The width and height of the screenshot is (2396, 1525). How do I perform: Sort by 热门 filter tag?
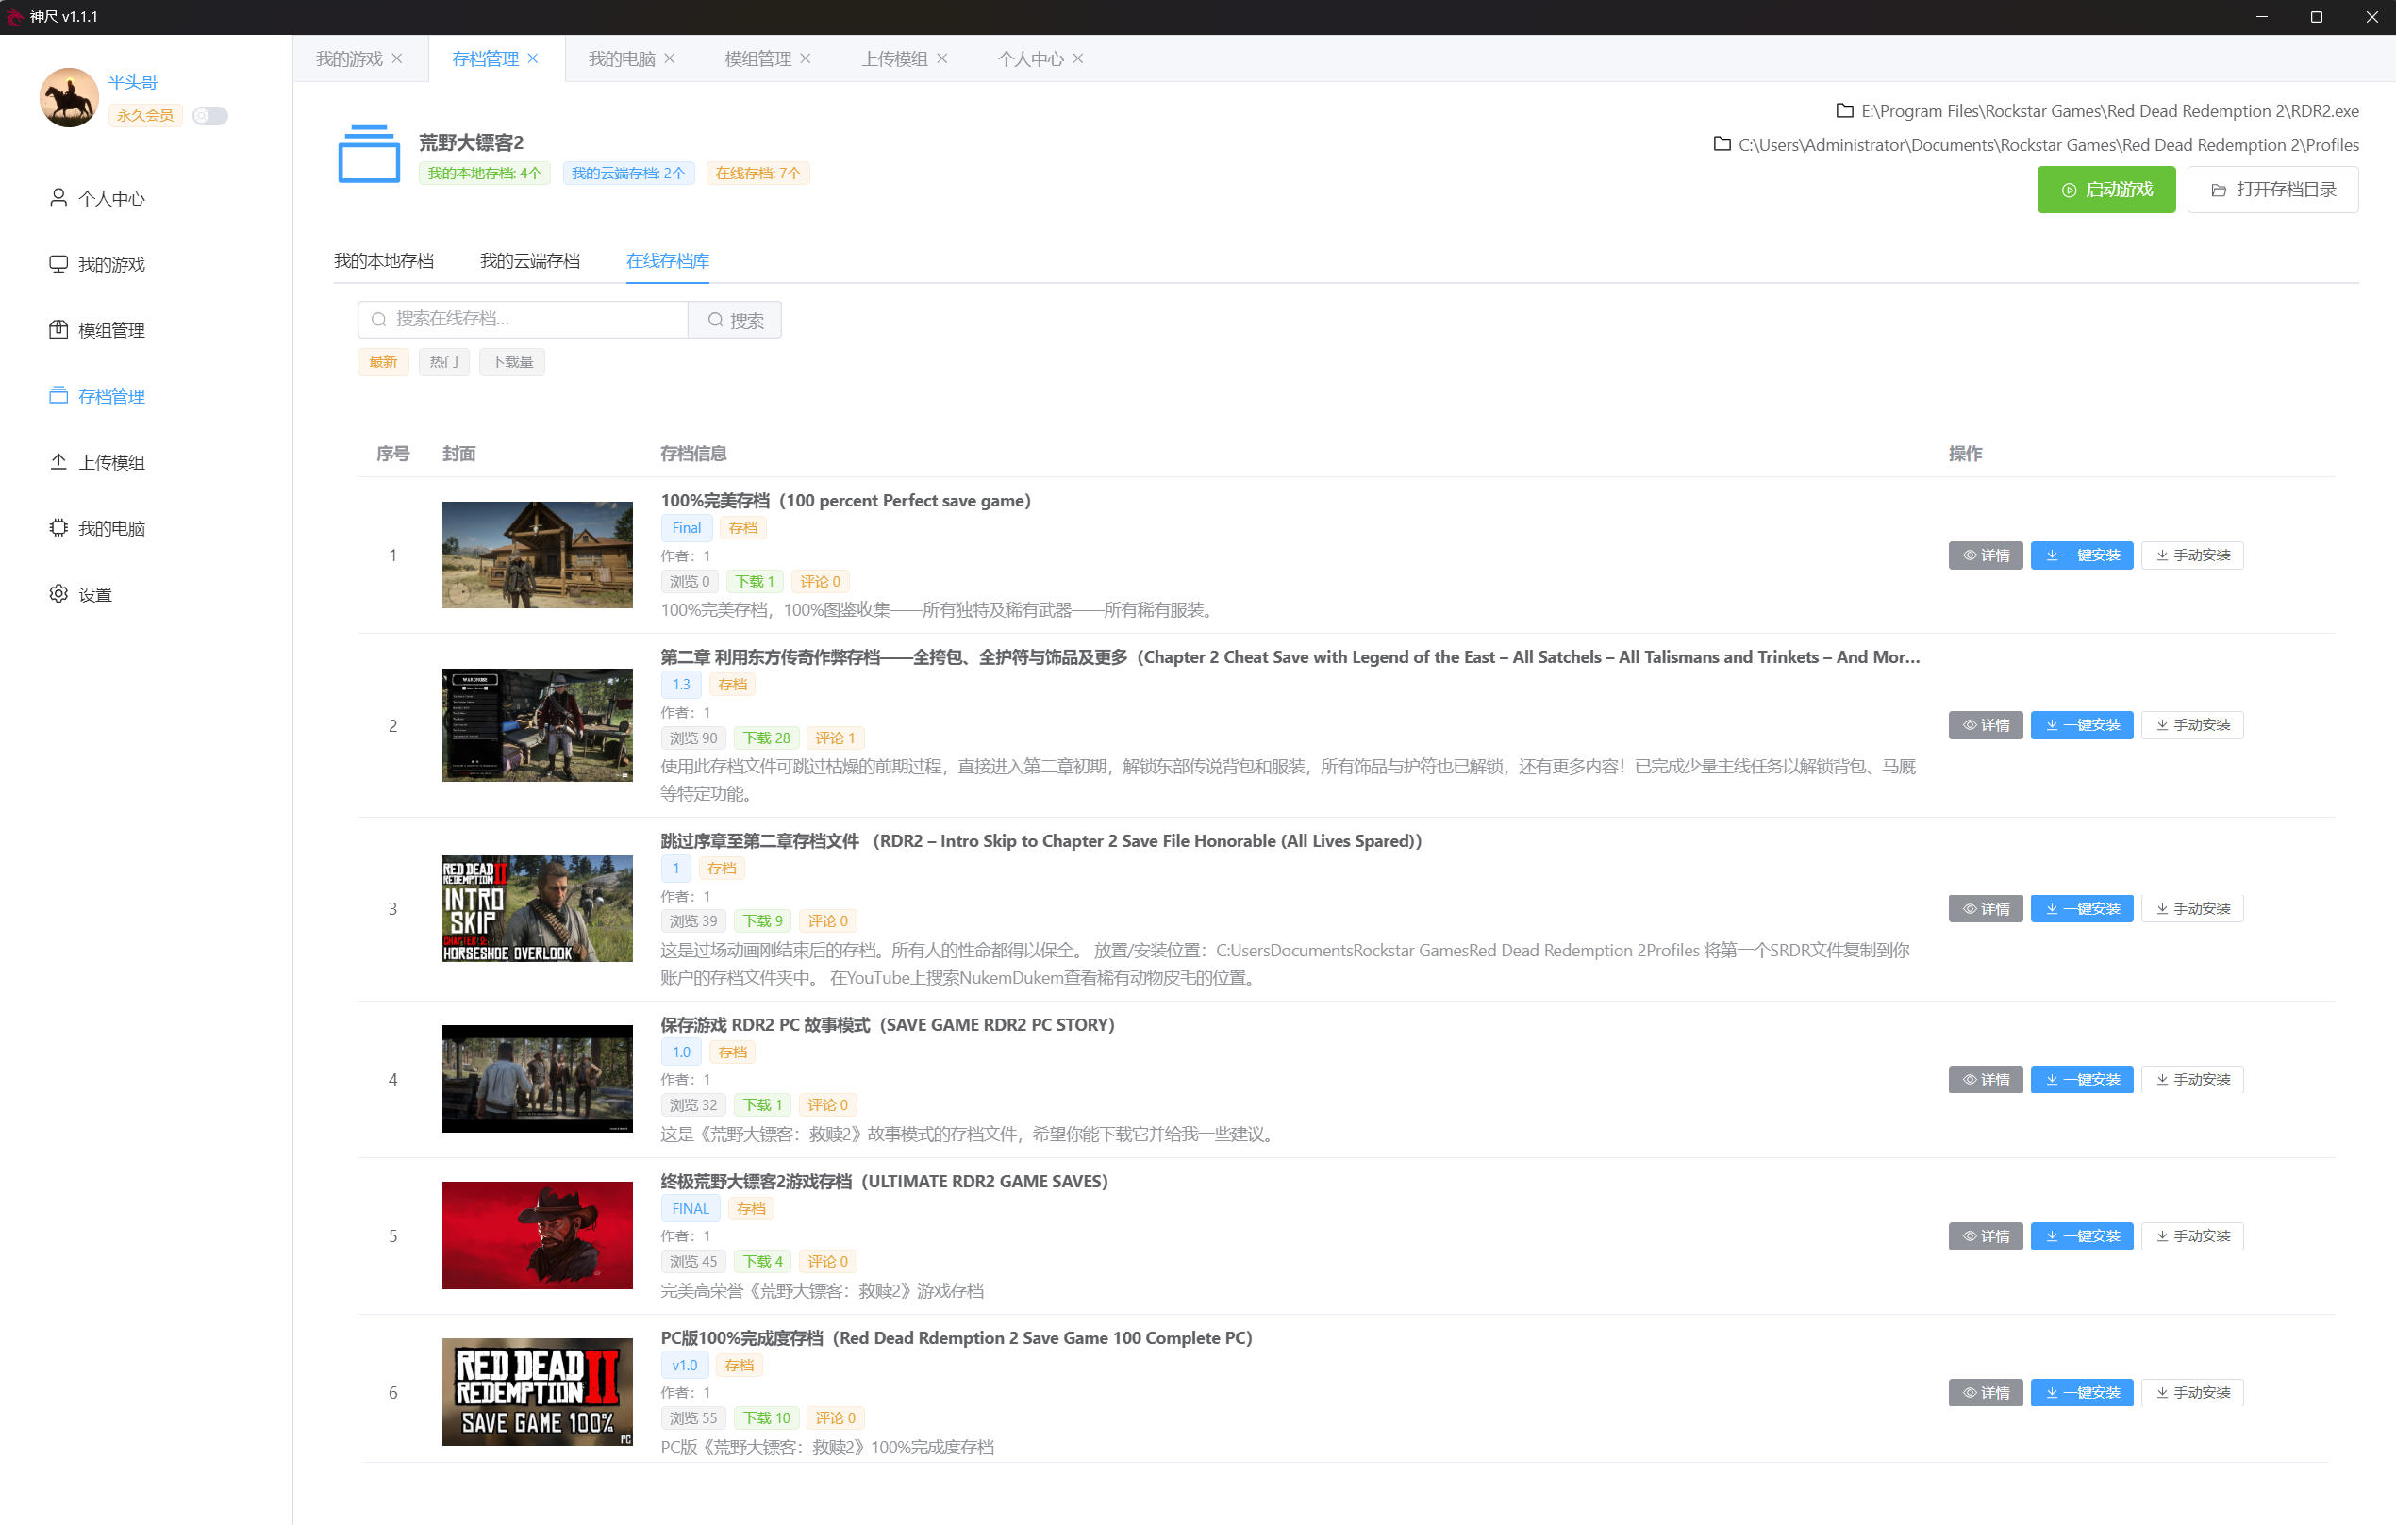(x=443, y=362)
